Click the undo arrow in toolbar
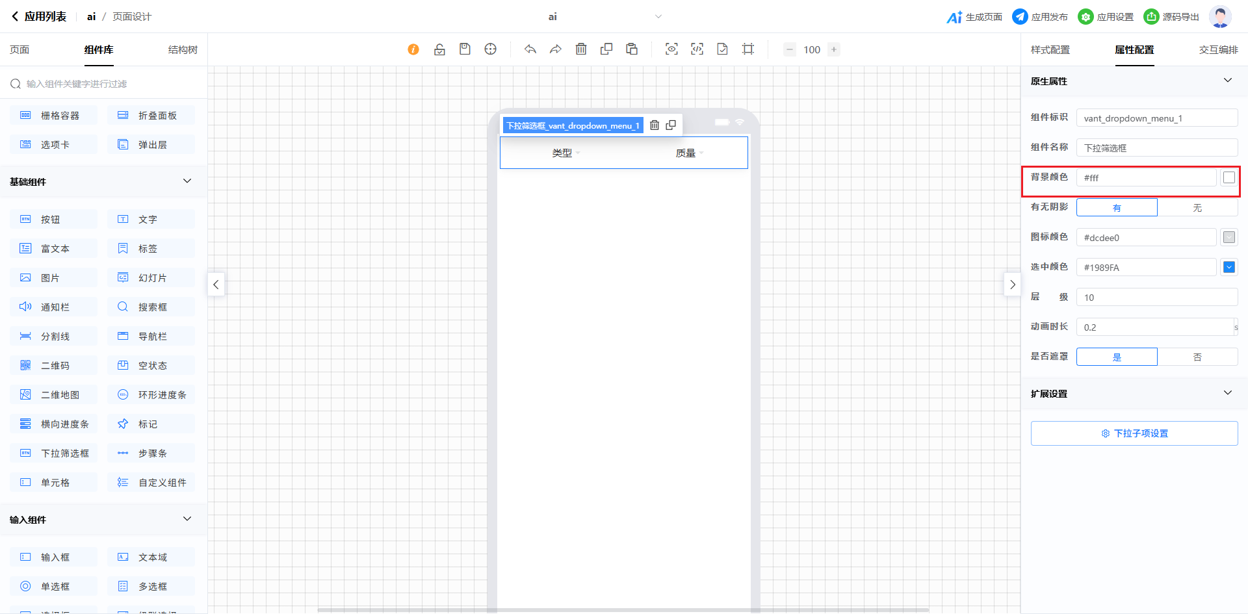The height and width of the screenshot is (614, 1248). point(530,49)
